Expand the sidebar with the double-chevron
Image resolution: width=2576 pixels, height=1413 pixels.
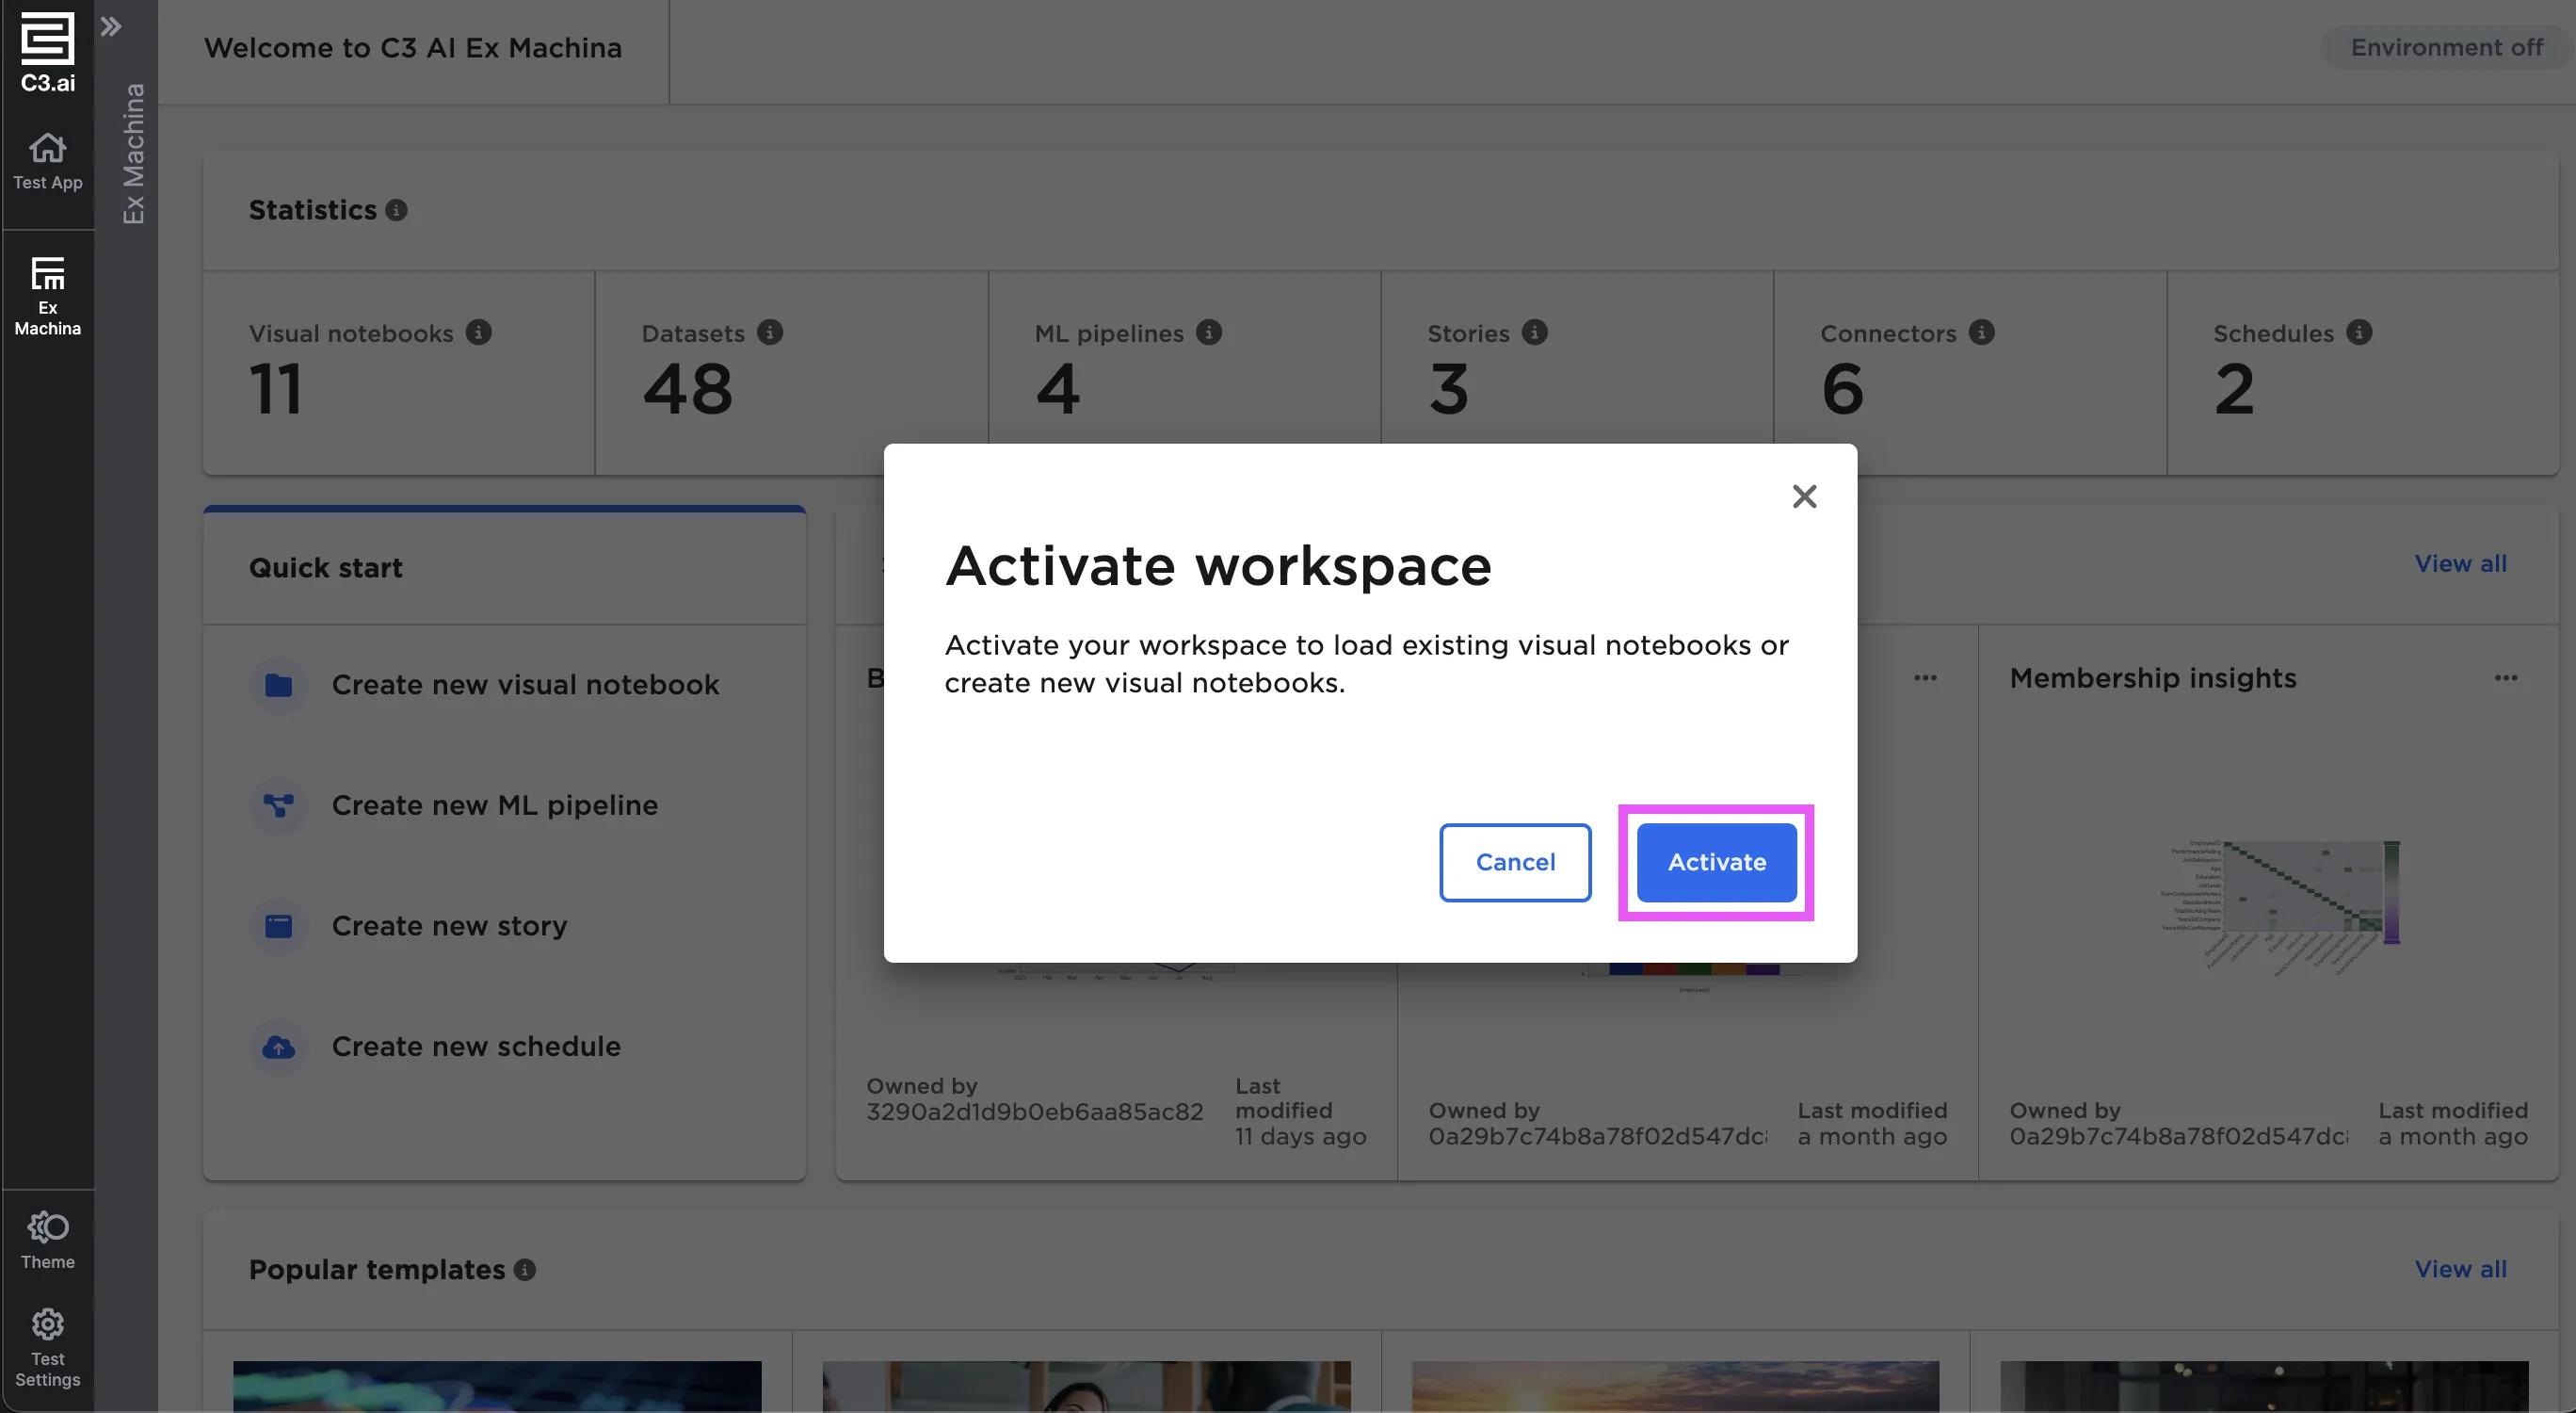(111, 27)
